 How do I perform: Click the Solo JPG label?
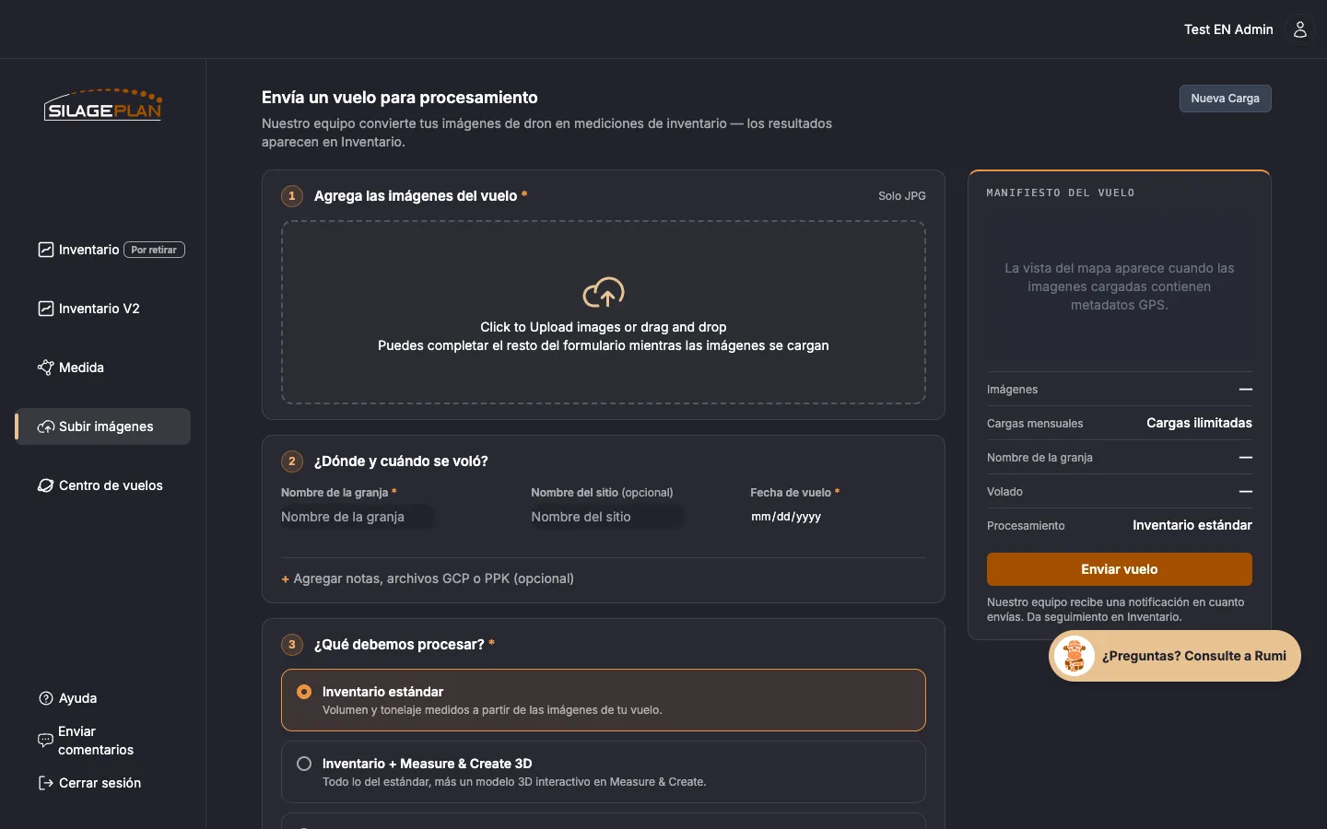[902, 196]
